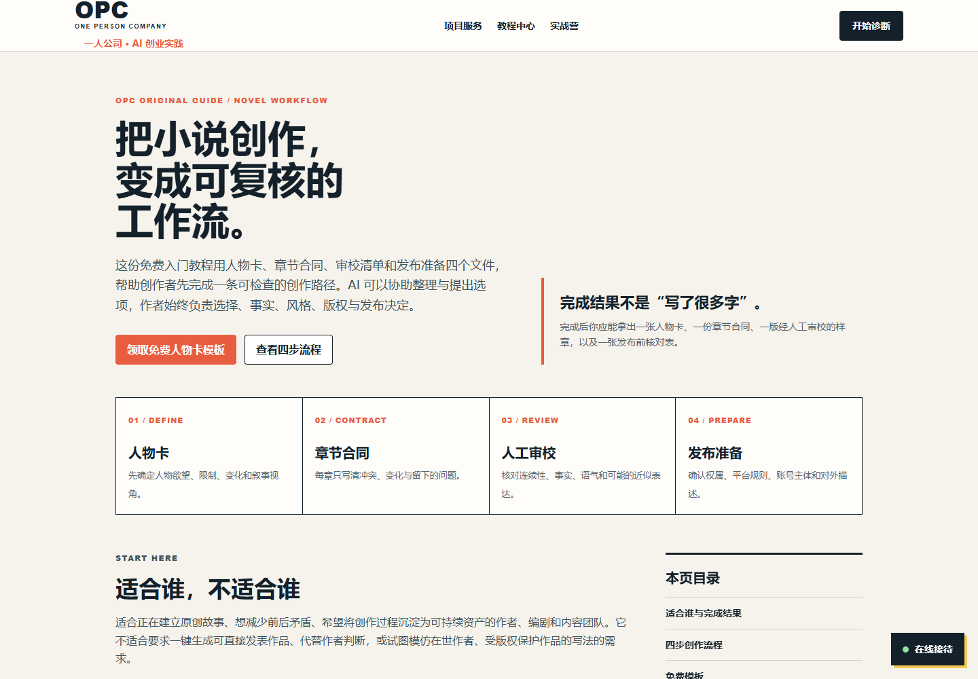Click the OPC One Person Company logo
The image size is (978, 679).
tap(121, 16)
